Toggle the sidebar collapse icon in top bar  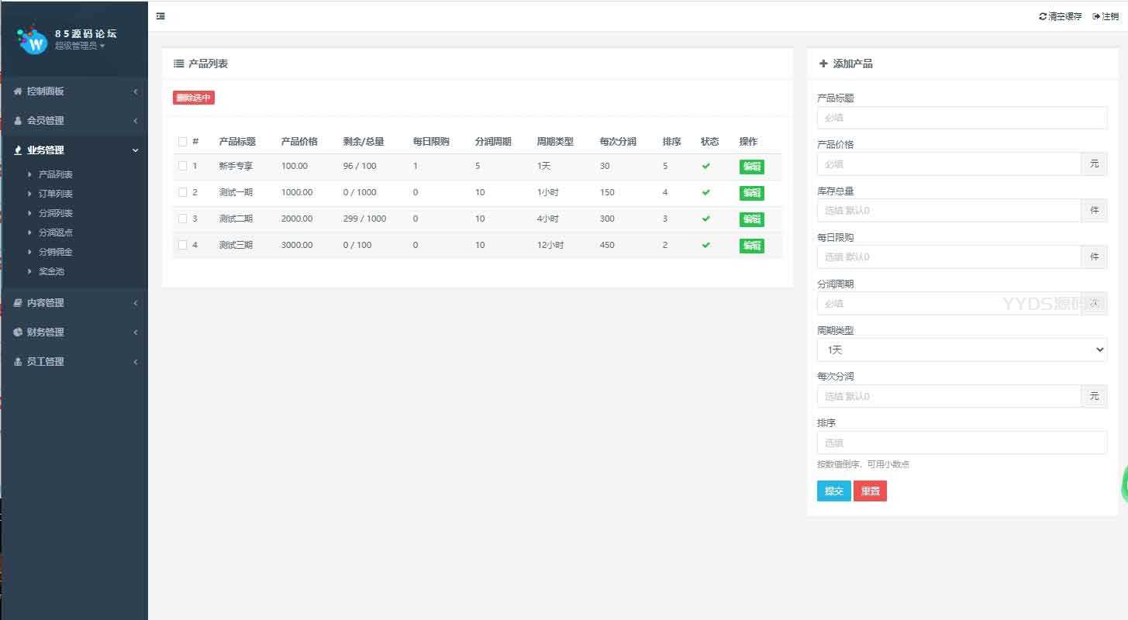tap(160, 16)
